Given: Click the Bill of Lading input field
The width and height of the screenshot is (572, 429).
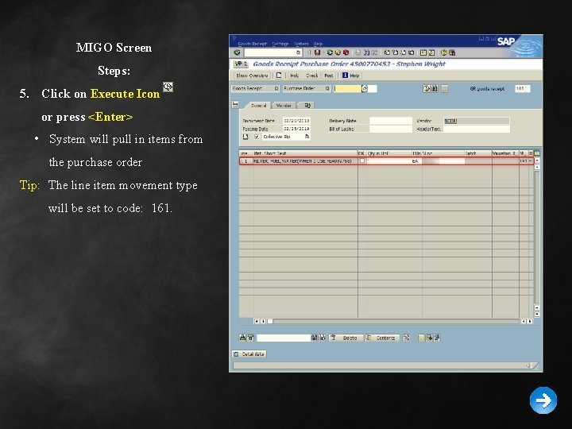Looking at the screenshot, I should pyautogui.click(x=391, y=129).
